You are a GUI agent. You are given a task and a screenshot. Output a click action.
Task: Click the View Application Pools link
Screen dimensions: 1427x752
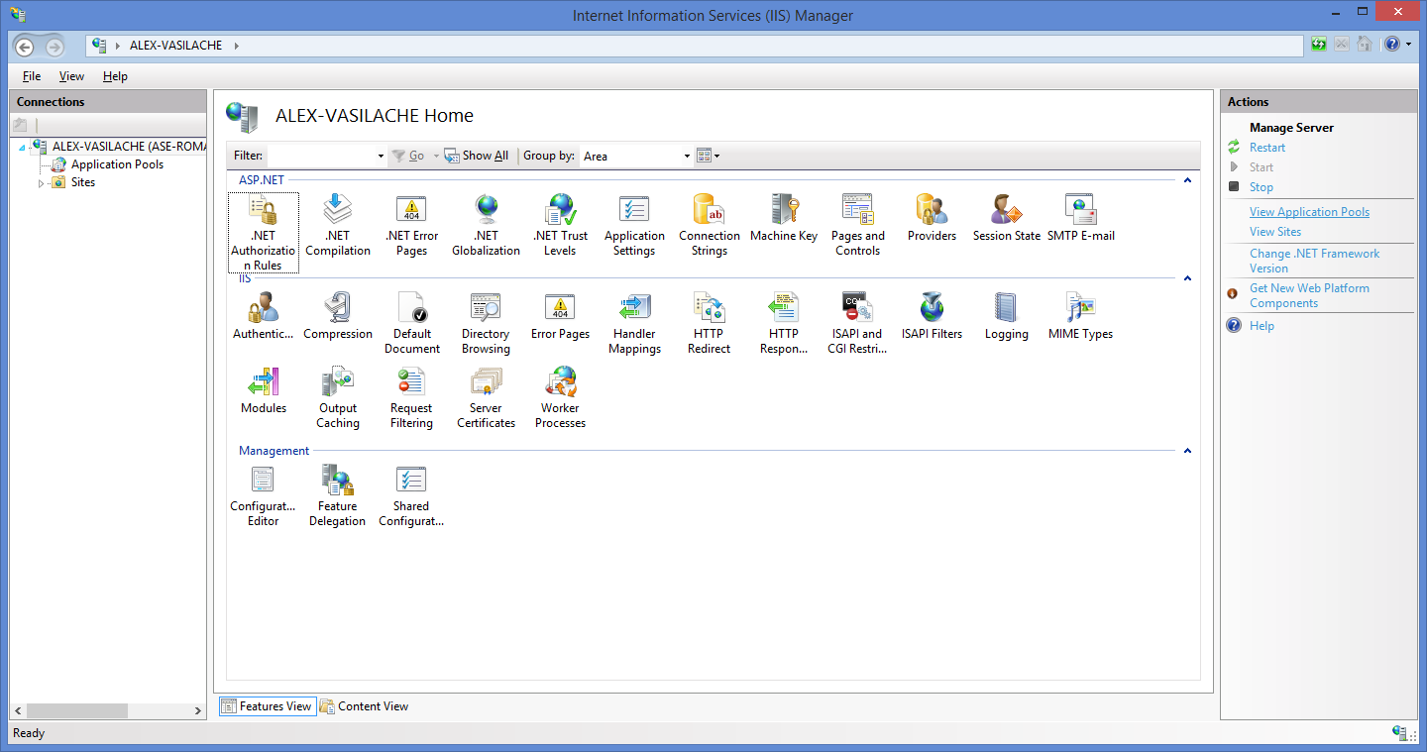(x=1309, y=212)
